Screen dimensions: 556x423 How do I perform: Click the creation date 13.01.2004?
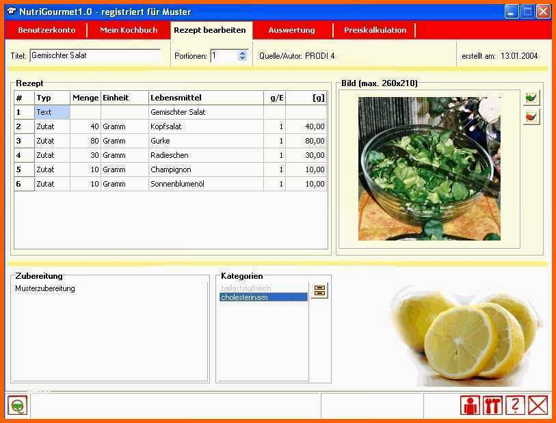click(x=519, y=56)
